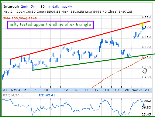This screenshot has height=117, width=155.
Task: Click the SMA(200,30m) indicator label
Action: click(20, 18)
